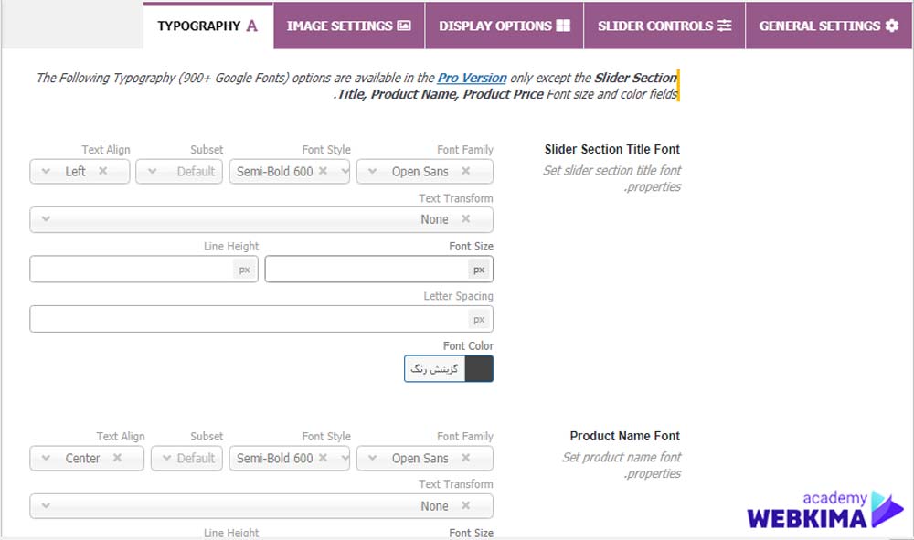Clear Semi-Bold 600 in Slider Section Title Font Style
Viewport: 914px width, 540px height.
click(x=323, y=171)
